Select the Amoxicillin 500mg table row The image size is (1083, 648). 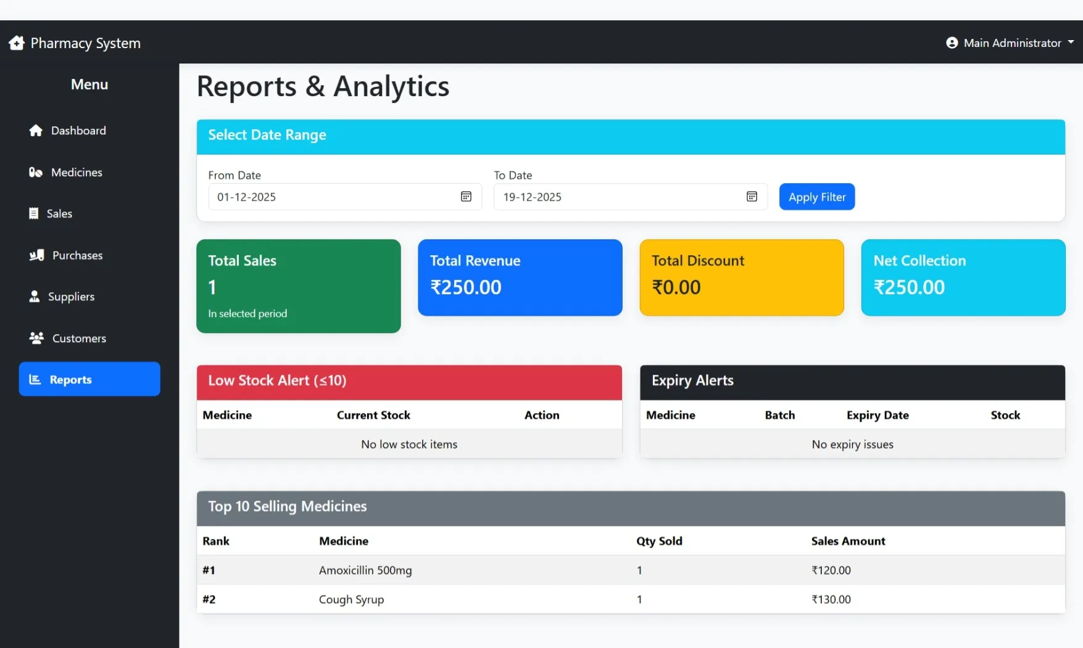[630, 570]
